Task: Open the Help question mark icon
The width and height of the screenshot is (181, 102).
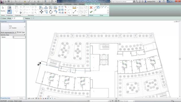Action: [x=164, y=1]
